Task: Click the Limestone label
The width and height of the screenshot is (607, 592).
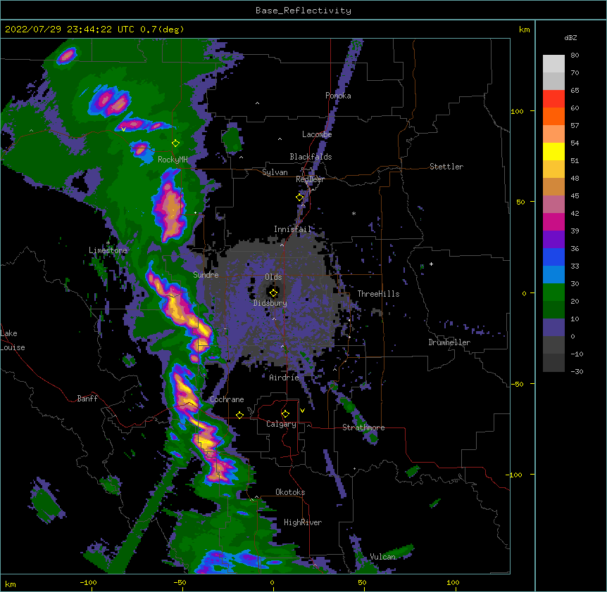Action: [108, 250]
